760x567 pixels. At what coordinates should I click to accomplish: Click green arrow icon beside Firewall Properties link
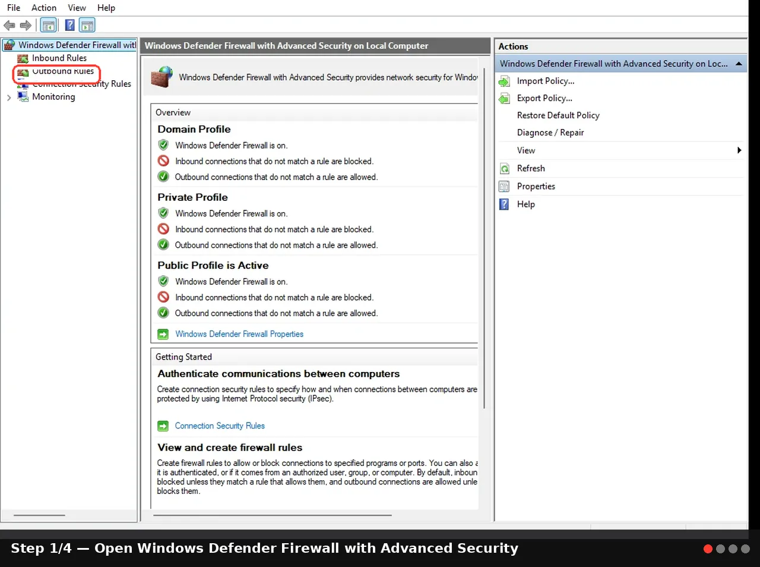[x=163, y=335]
